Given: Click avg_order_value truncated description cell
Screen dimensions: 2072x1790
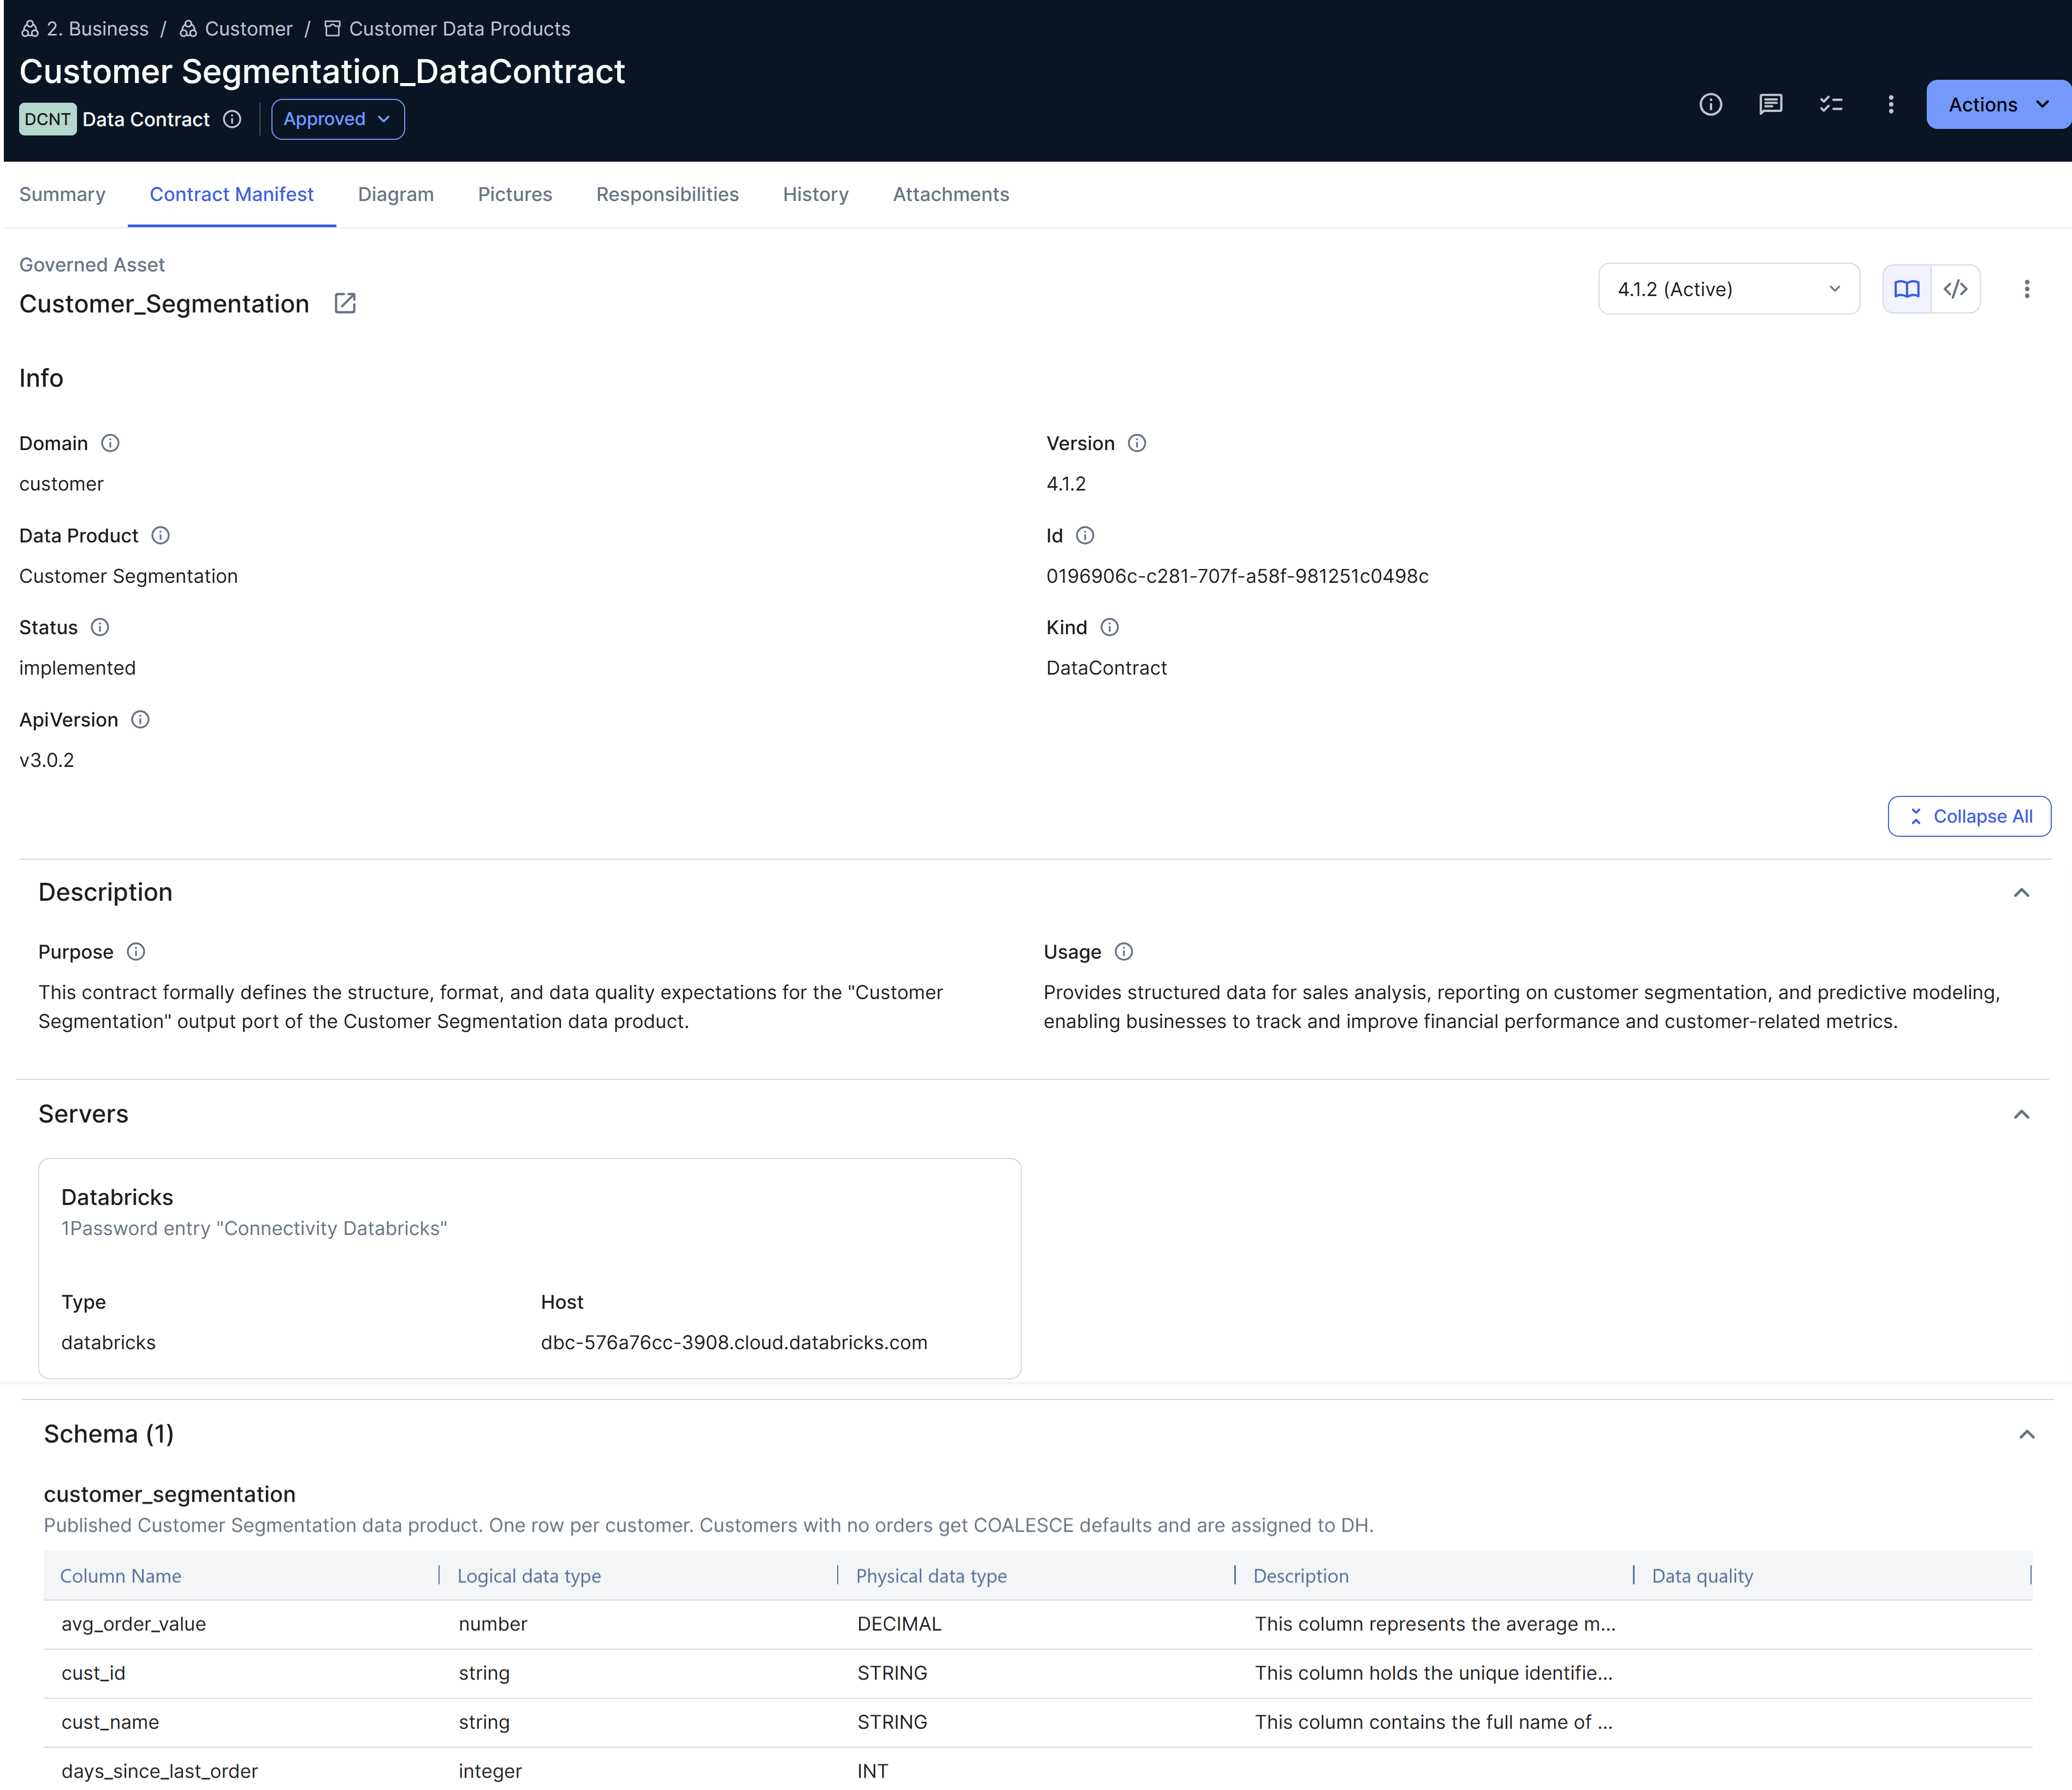Looking at the screenshot, I should coord(1435,1624).
